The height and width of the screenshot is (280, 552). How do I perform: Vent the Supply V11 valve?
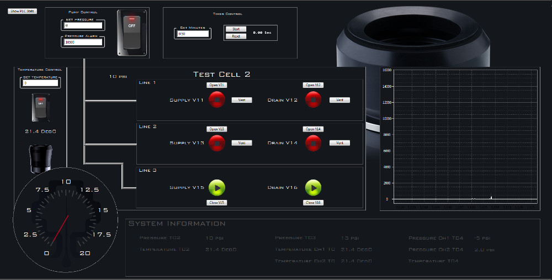[242, 100]
